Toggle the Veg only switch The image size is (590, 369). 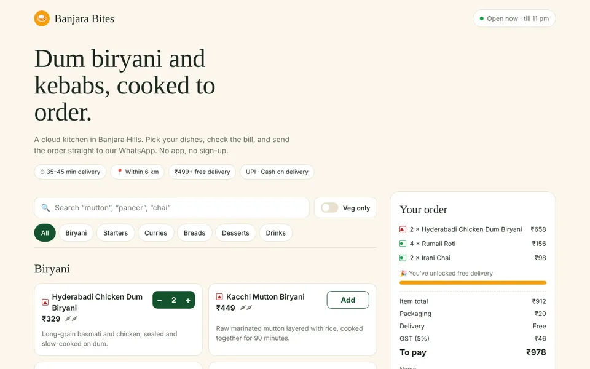click(x=329, y=208)
